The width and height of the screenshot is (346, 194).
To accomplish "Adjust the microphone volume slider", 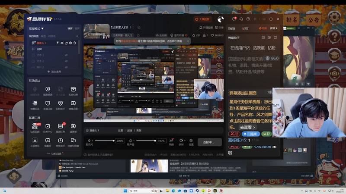I will 104,141.
